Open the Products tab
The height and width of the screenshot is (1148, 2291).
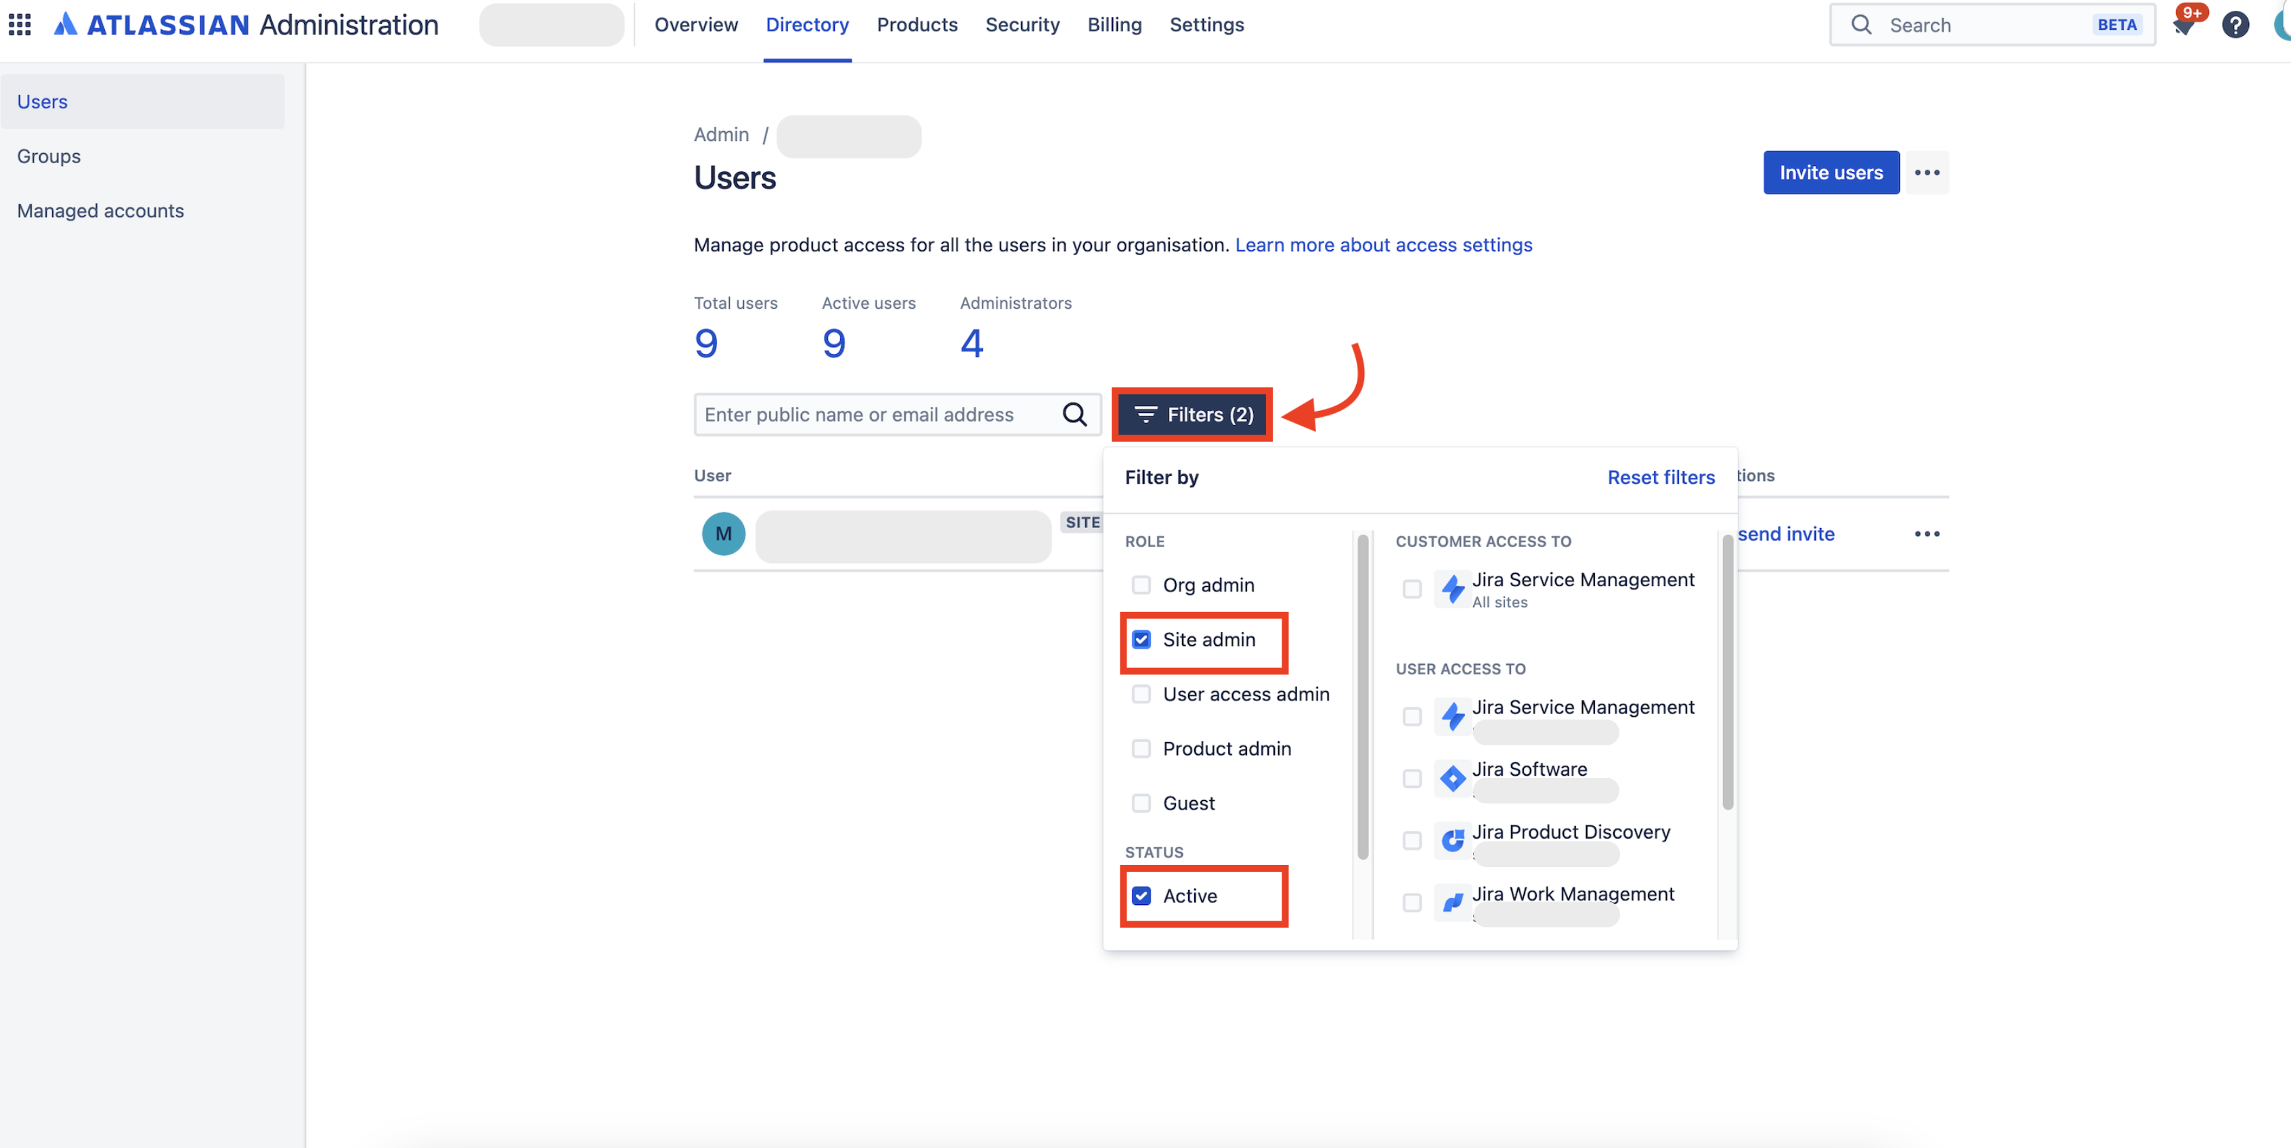click(917, 24)
